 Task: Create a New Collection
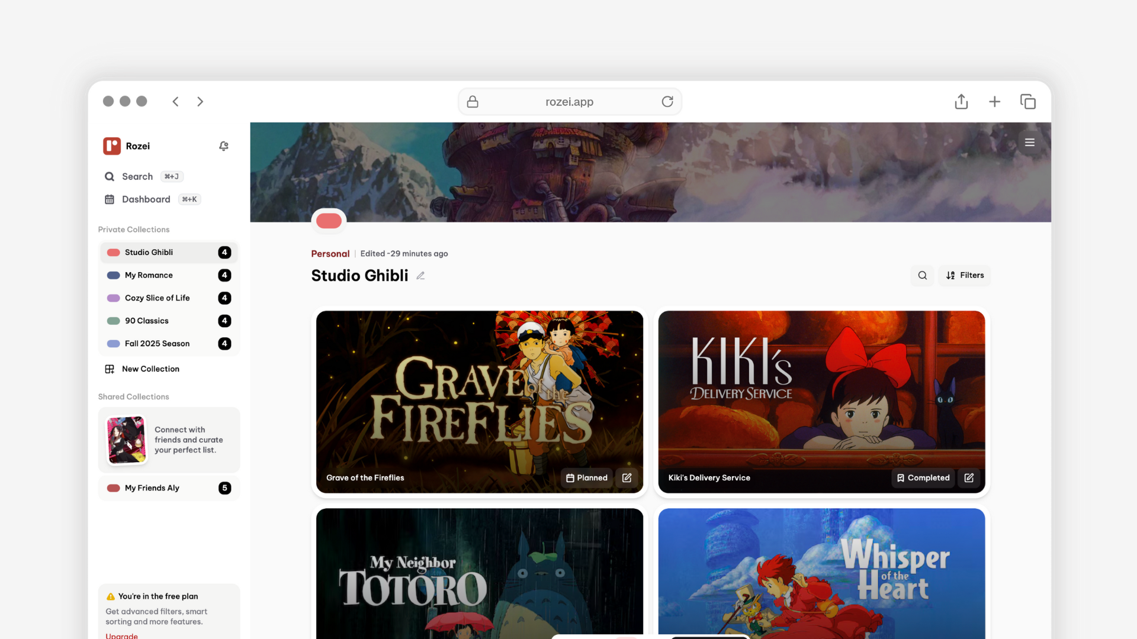[x=150, y=369]
